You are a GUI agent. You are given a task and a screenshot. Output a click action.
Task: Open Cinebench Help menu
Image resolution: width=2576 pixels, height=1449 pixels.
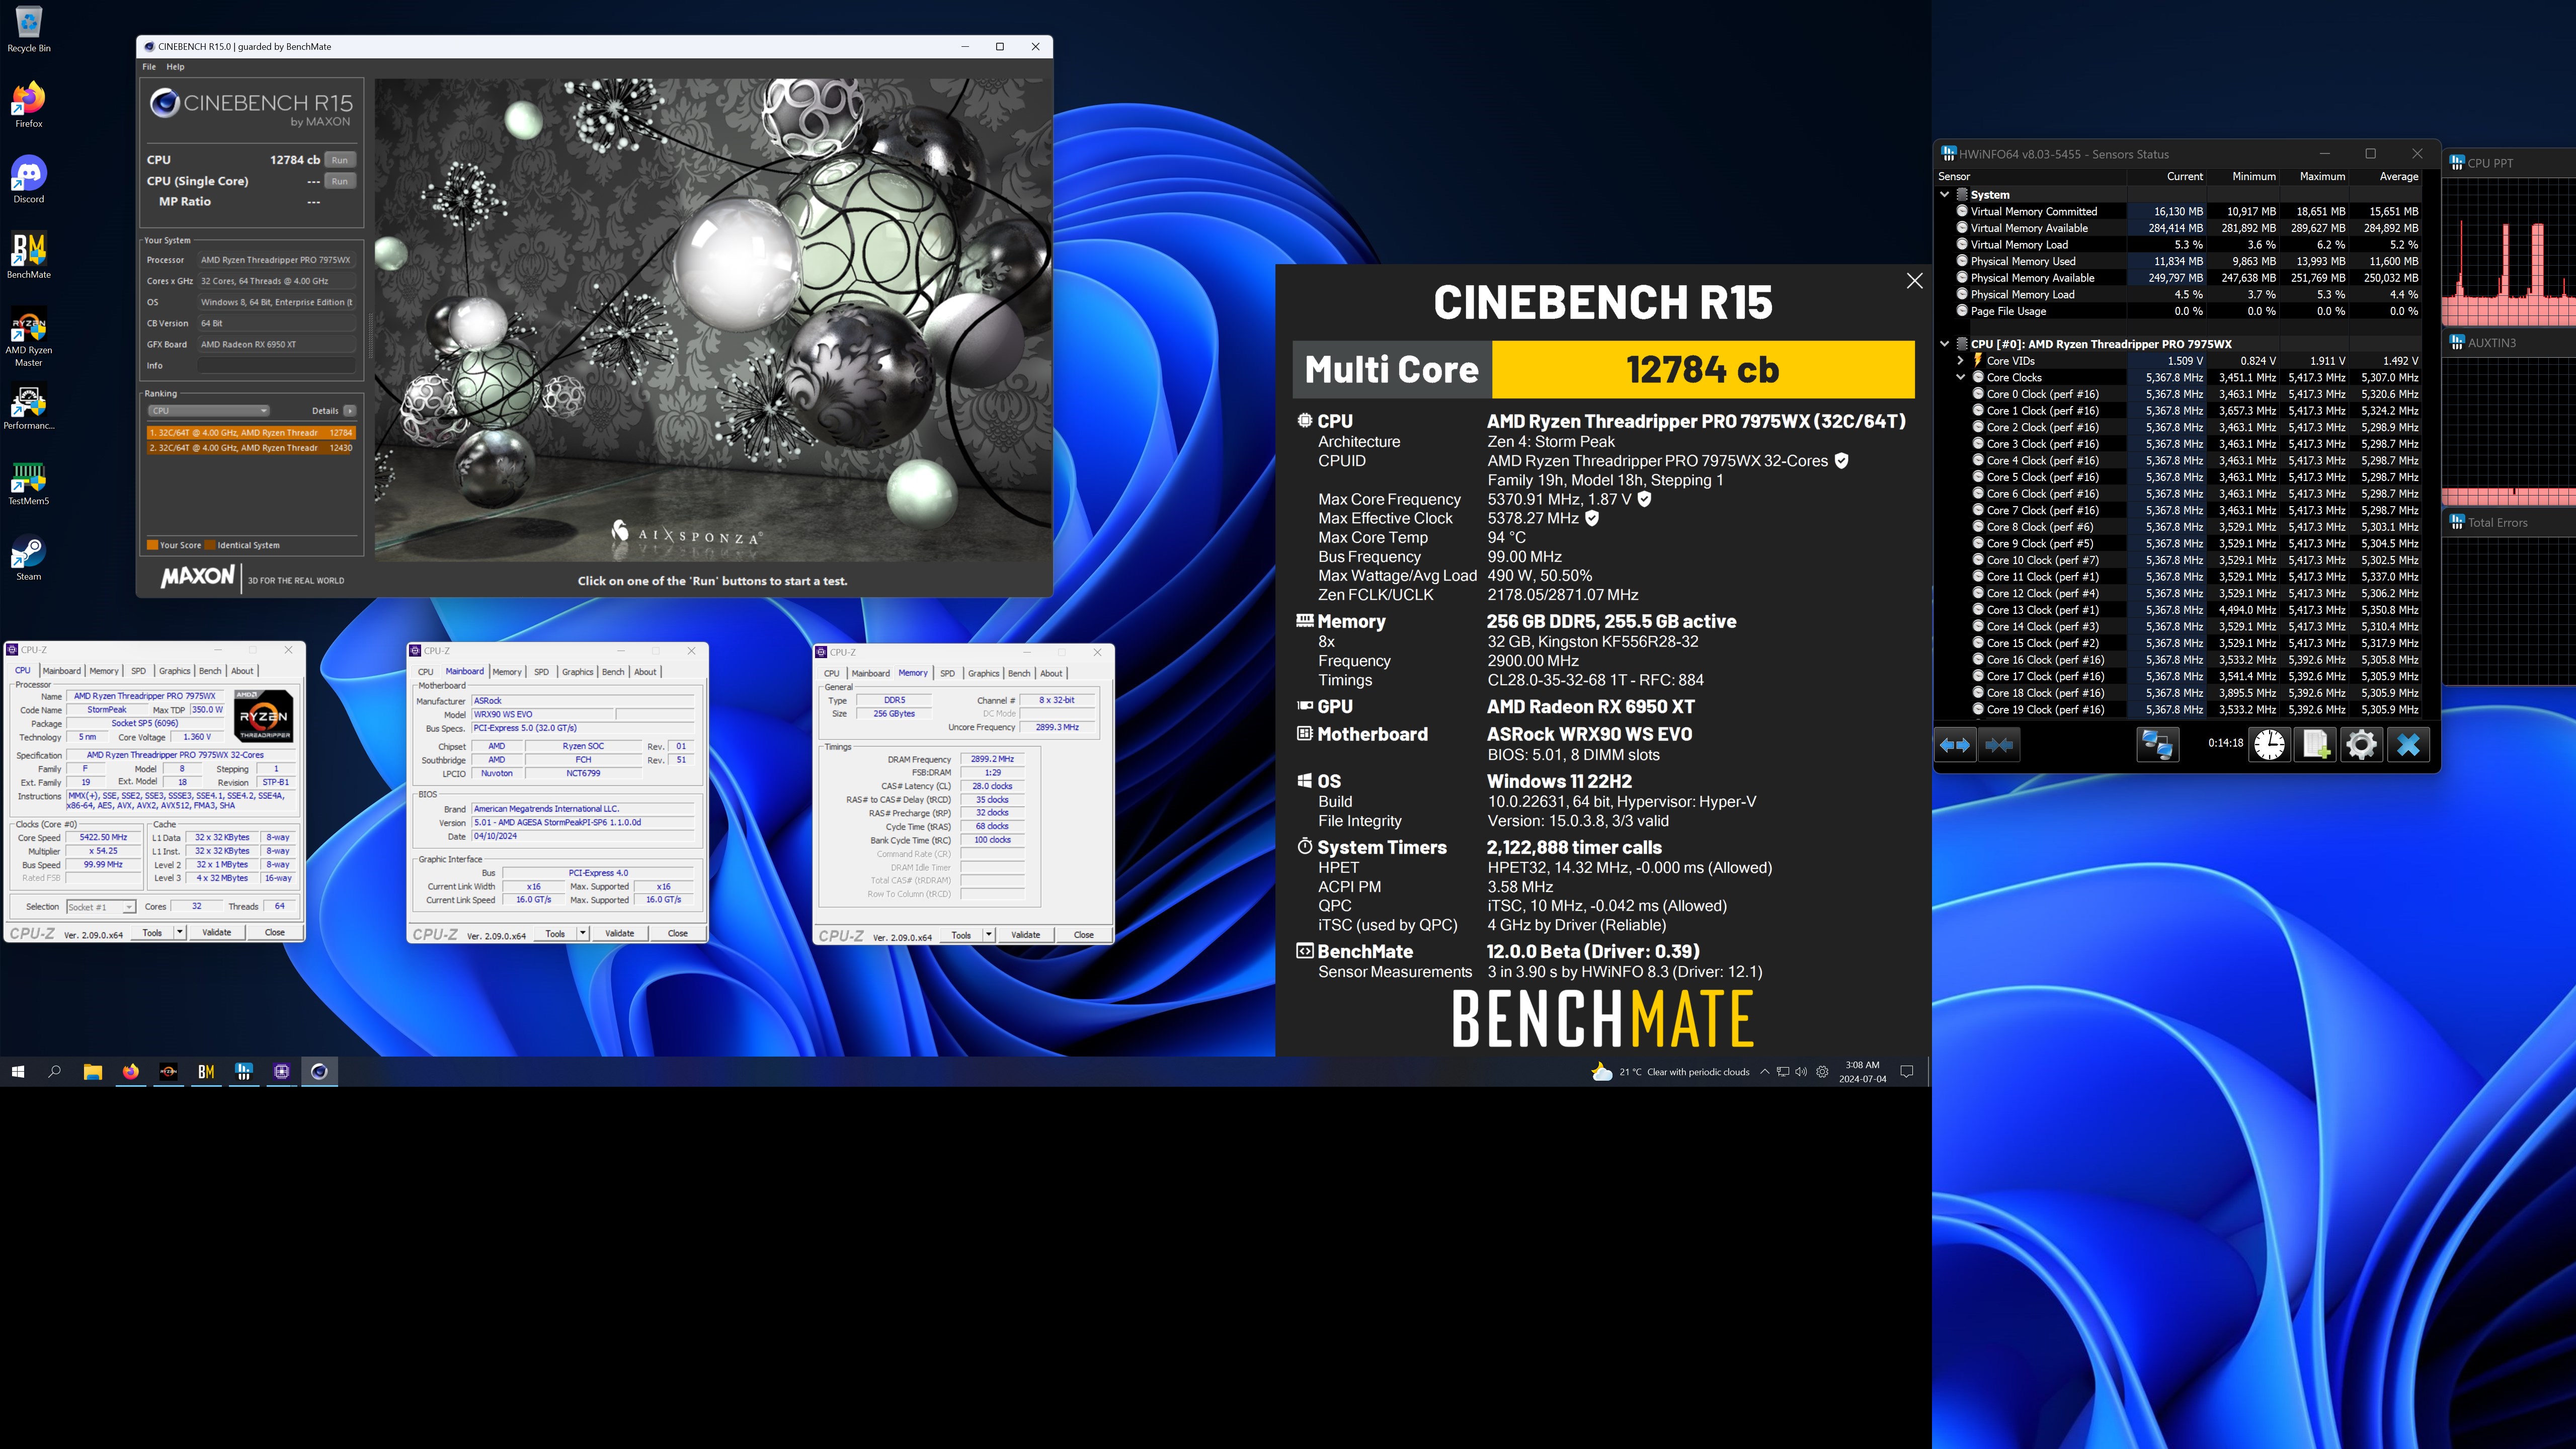[x=175, y=67]
